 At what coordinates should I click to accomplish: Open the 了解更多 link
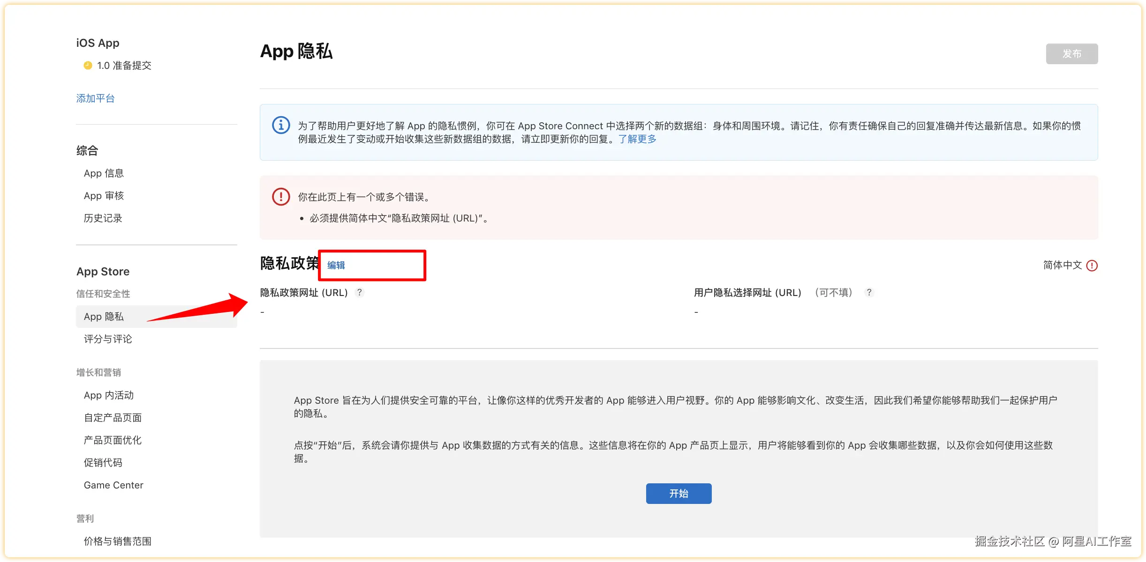(637, 139)
